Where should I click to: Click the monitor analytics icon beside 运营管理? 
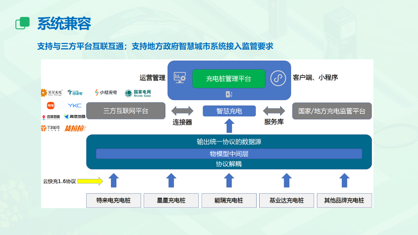click(x=180, y=78)
